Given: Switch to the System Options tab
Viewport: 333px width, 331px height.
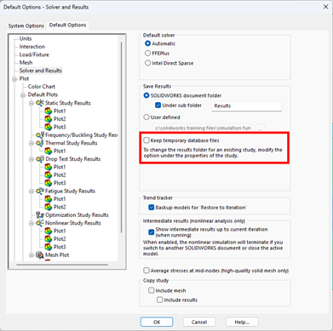Looking at the screenshot, I should coord(26,26).
